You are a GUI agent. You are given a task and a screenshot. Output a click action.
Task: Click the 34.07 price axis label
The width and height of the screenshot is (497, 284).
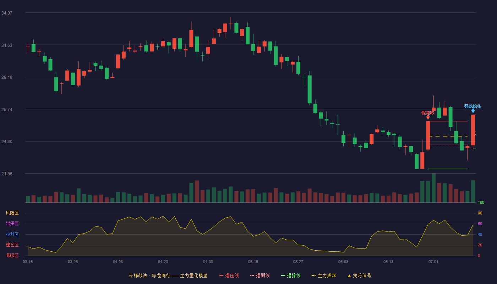7,13
